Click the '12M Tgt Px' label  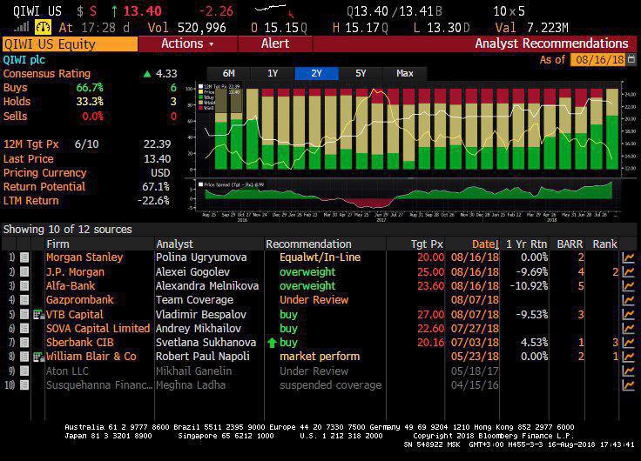pos(30,144)
